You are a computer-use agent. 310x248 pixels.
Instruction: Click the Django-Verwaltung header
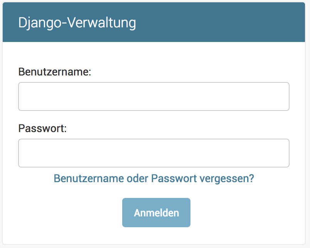pos(77,22)
